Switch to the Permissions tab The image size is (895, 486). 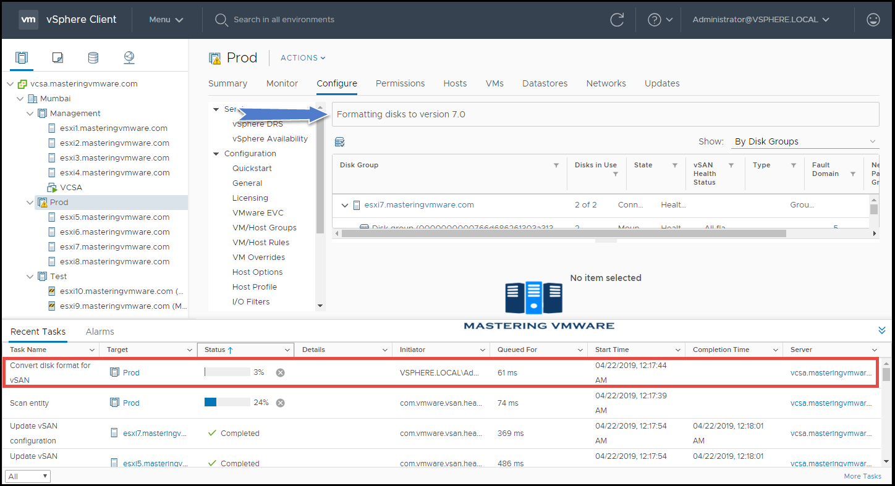pos(401,83)
